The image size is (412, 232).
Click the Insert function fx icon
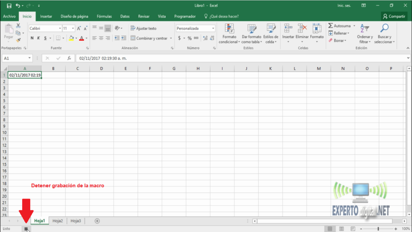click(69, 58)
